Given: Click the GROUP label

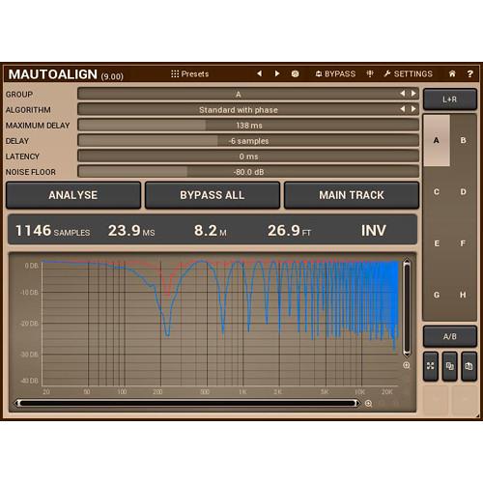Looking at the screenshot, I should (x=19, y=95).
